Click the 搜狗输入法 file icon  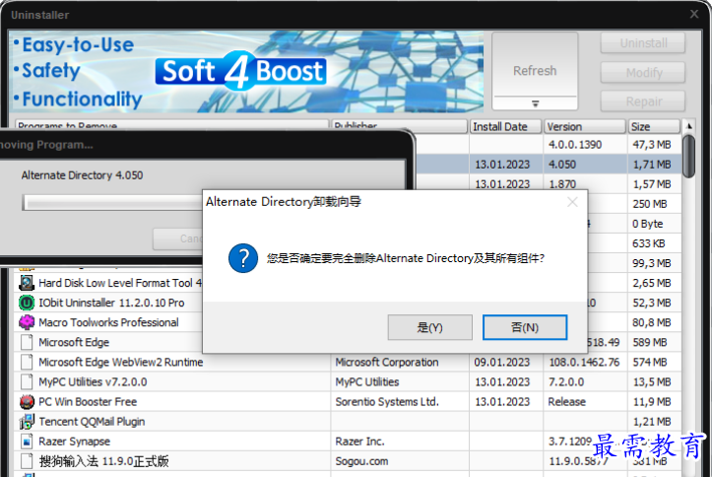click(x=27, y=461)
